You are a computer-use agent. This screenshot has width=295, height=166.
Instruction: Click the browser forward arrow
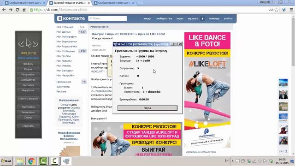(x=11, y=10)
